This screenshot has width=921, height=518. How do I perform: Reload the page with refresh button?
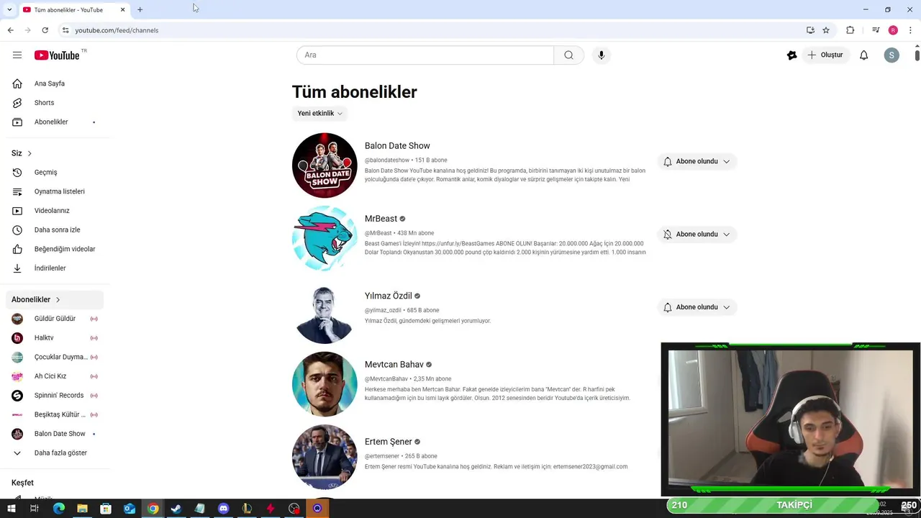45,30
